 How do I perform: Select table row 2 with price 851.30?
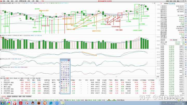(x=80, y=85)
